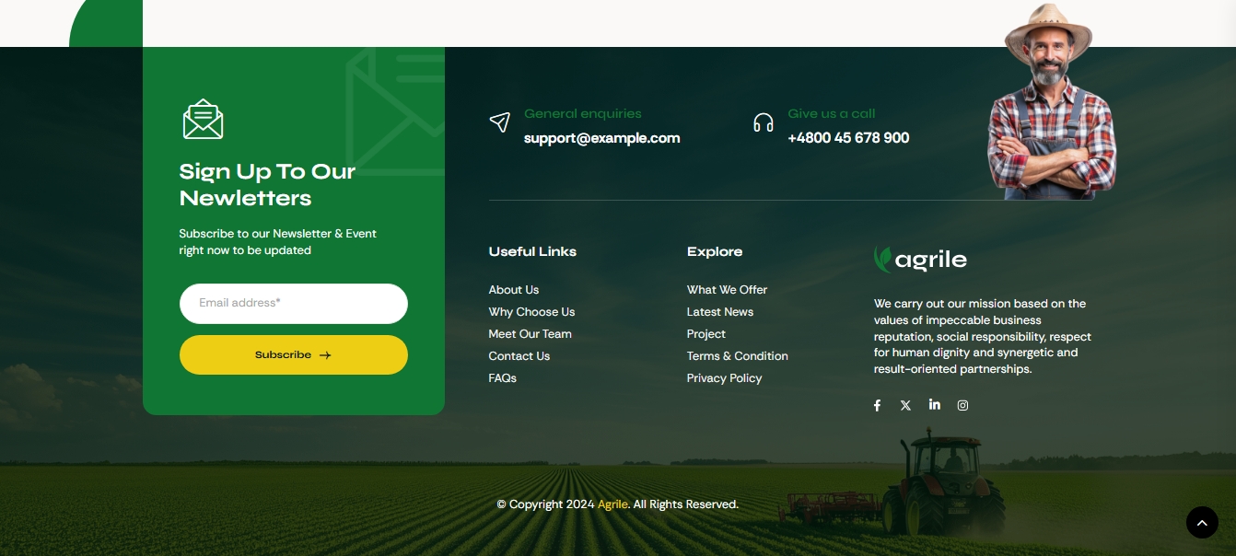This screenshot has height=556, width=1236.
Task: Open the FAQs page
Action: (502, 378)
